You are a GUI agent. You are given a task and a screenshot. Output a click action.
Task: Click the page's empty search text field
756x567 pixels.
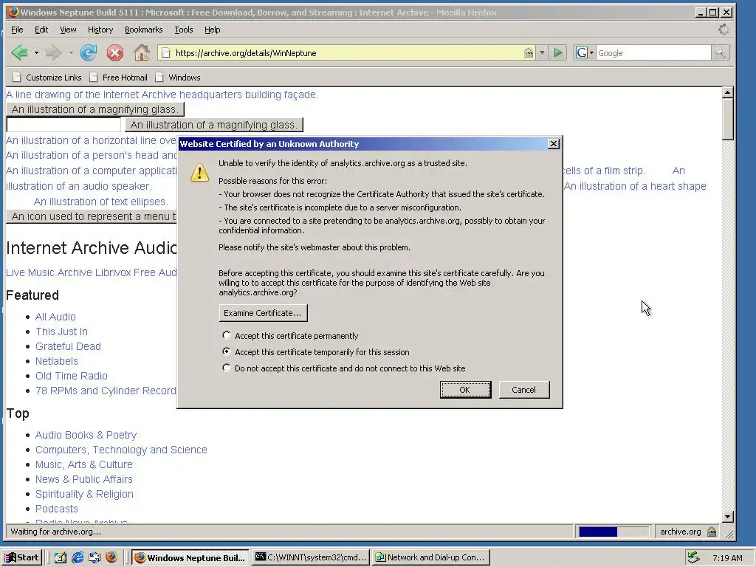click(x=63, y=124)
